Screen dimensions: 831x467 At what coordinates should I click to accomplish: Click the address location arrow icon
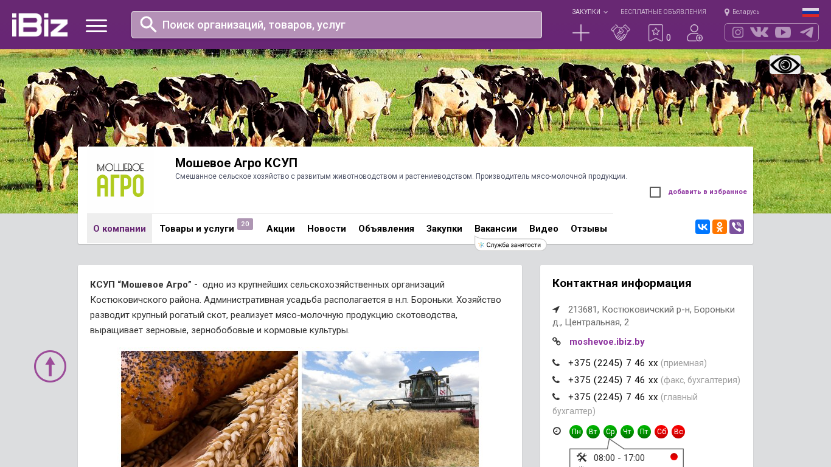556,310
